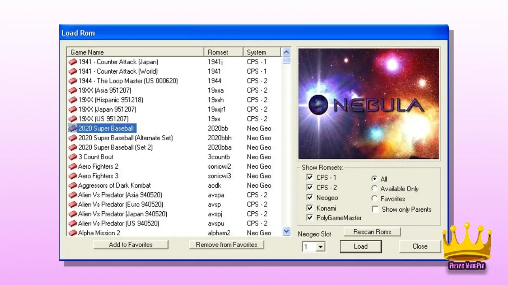Toggle the Neogeo romset checkbox
Viewport: 508px width, 285px height.
309,197
